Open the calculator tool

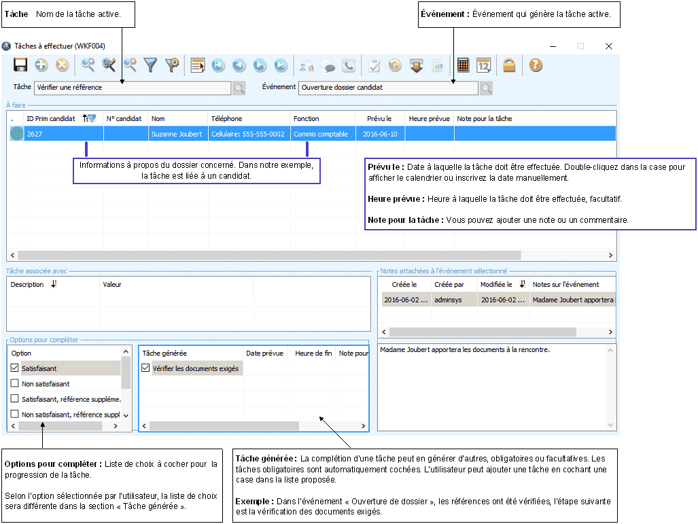click(464, 65)
